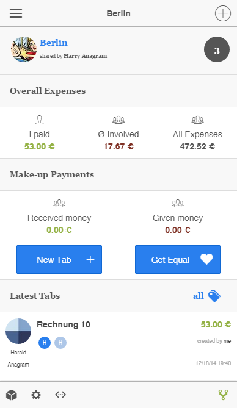Open the hamburger menu

pyautogui.click(x=16, y=13)
